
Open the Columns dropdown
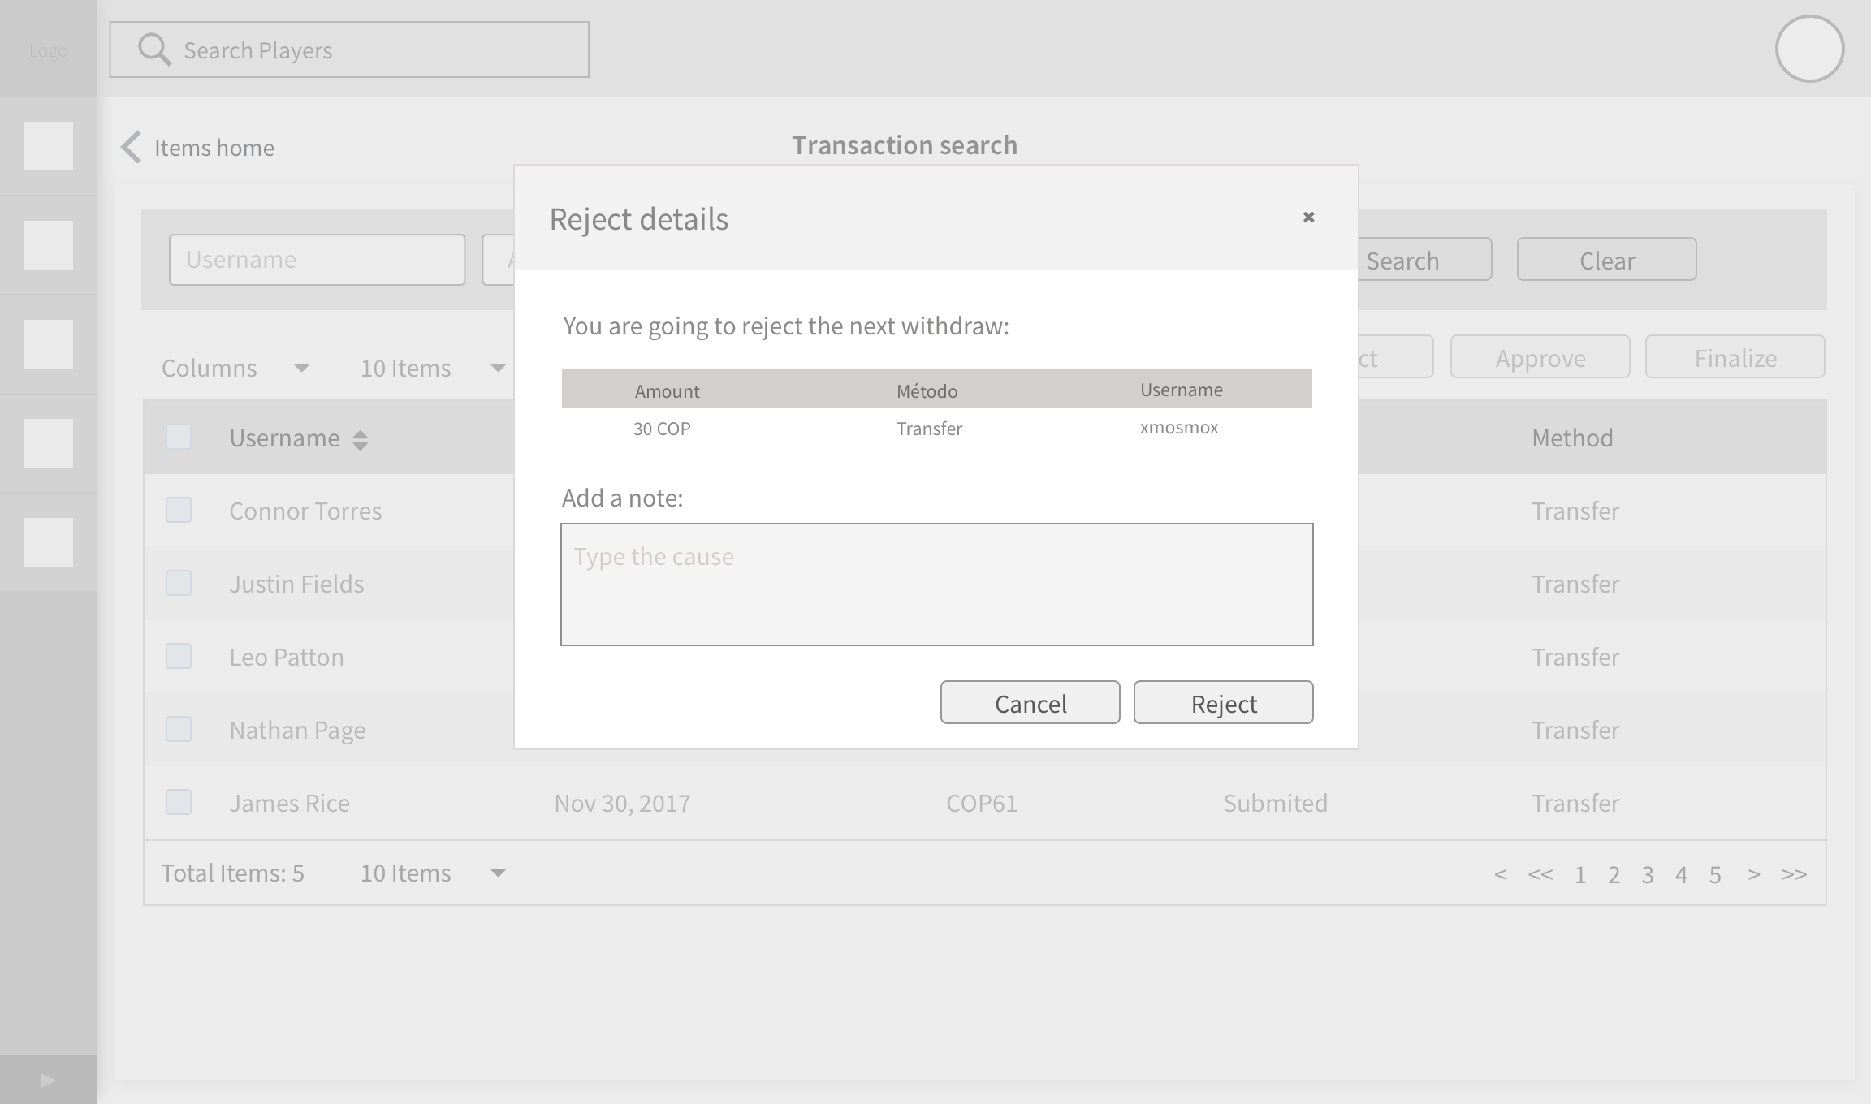point(235,368)
